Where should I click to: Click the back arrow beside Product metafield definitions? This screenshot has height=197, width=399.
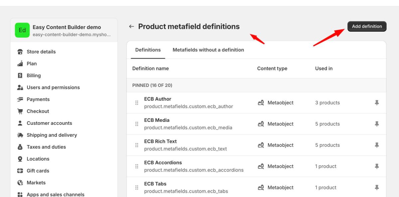(131, 26)
